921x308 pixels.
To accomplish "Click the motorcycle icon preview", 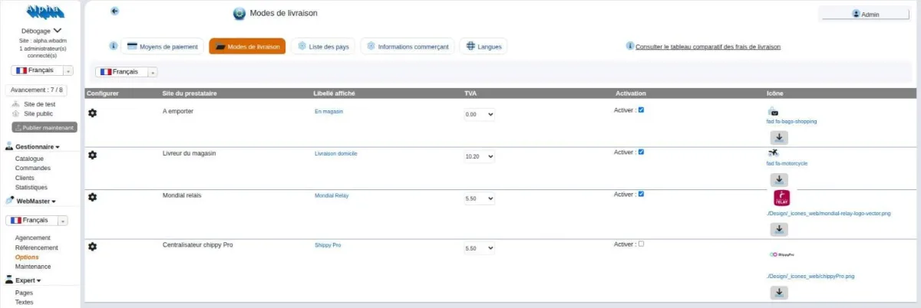I will [x=773, y=153].
